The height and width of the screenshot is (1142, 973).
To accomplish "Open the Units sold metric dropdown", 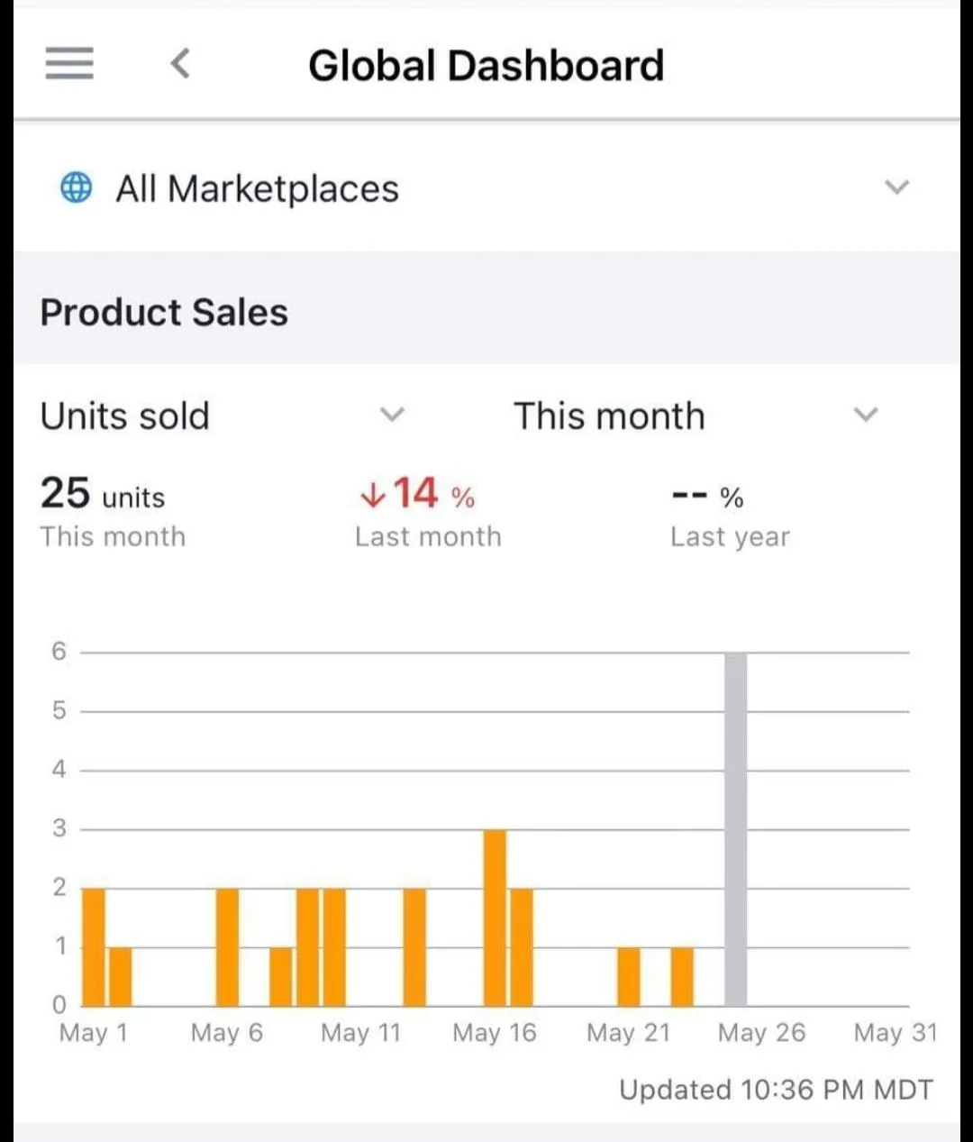I will (x=391, y=416).
